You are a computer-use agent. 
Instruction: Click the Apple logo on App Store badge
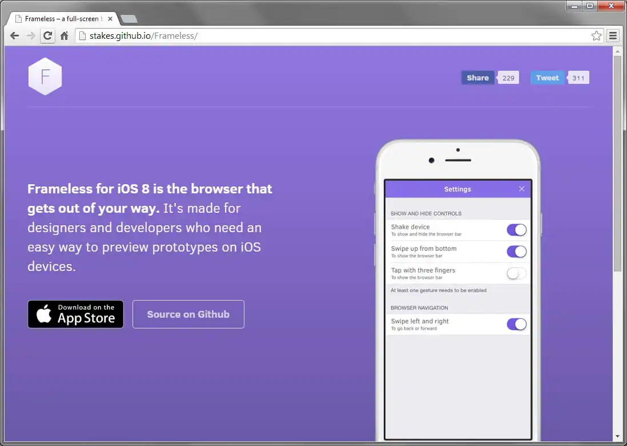tap(44, 314)
